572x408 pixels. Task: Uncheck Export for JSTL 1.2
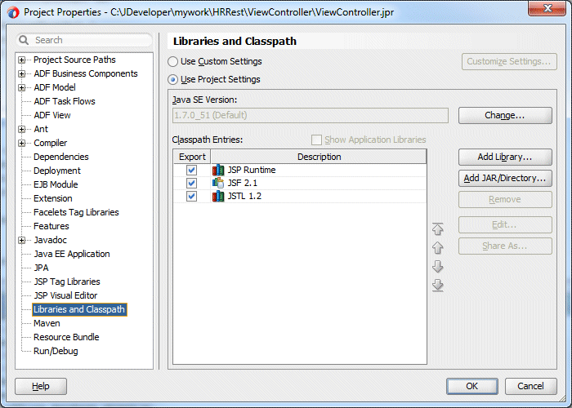click(191, 196)
